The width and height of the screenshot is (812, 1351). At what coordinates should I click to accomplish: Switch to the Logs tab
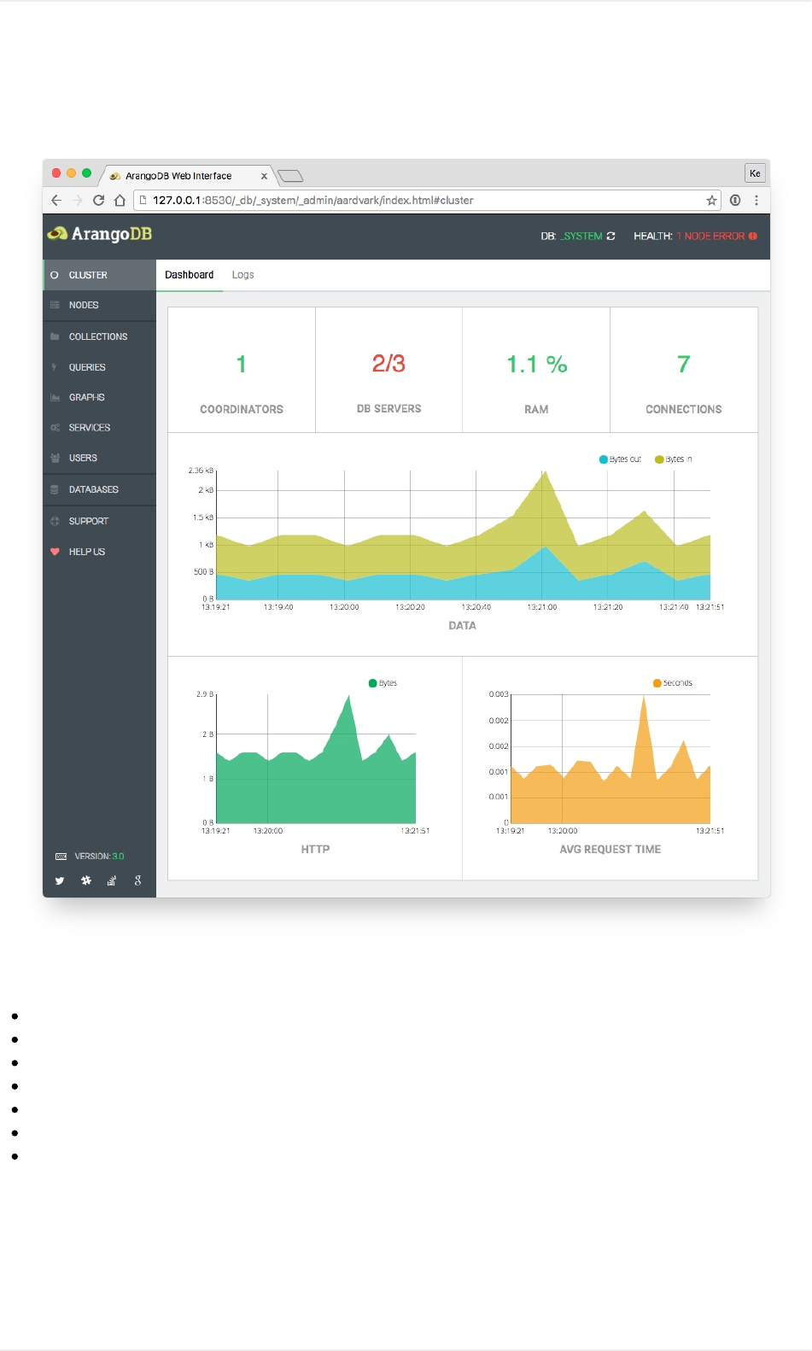click(x=242, y=275)
